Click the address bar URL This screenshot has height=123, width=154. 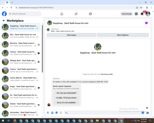click(36, 8)
